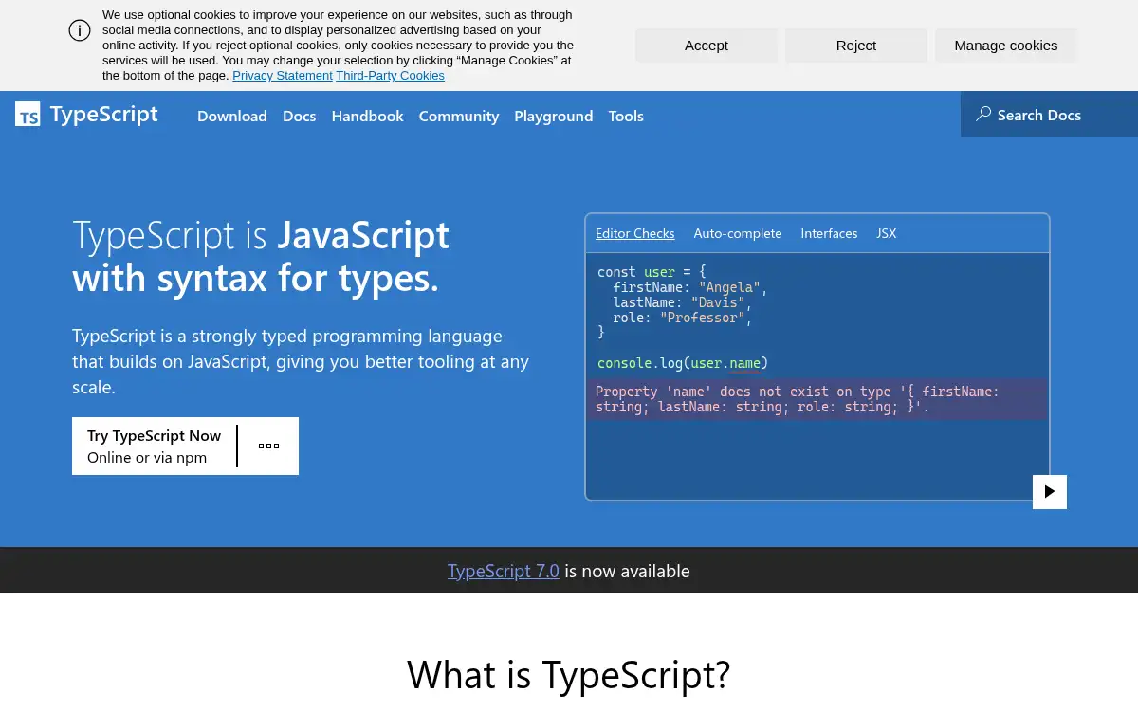Click Try TypeScript Now button
The height and width of the screenshot is (711, 1138).
(x=155, y=446)
